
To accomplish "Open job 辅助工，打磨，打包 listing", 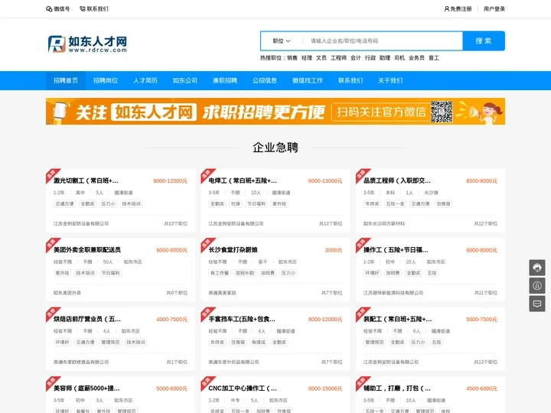I will (396, 388).
